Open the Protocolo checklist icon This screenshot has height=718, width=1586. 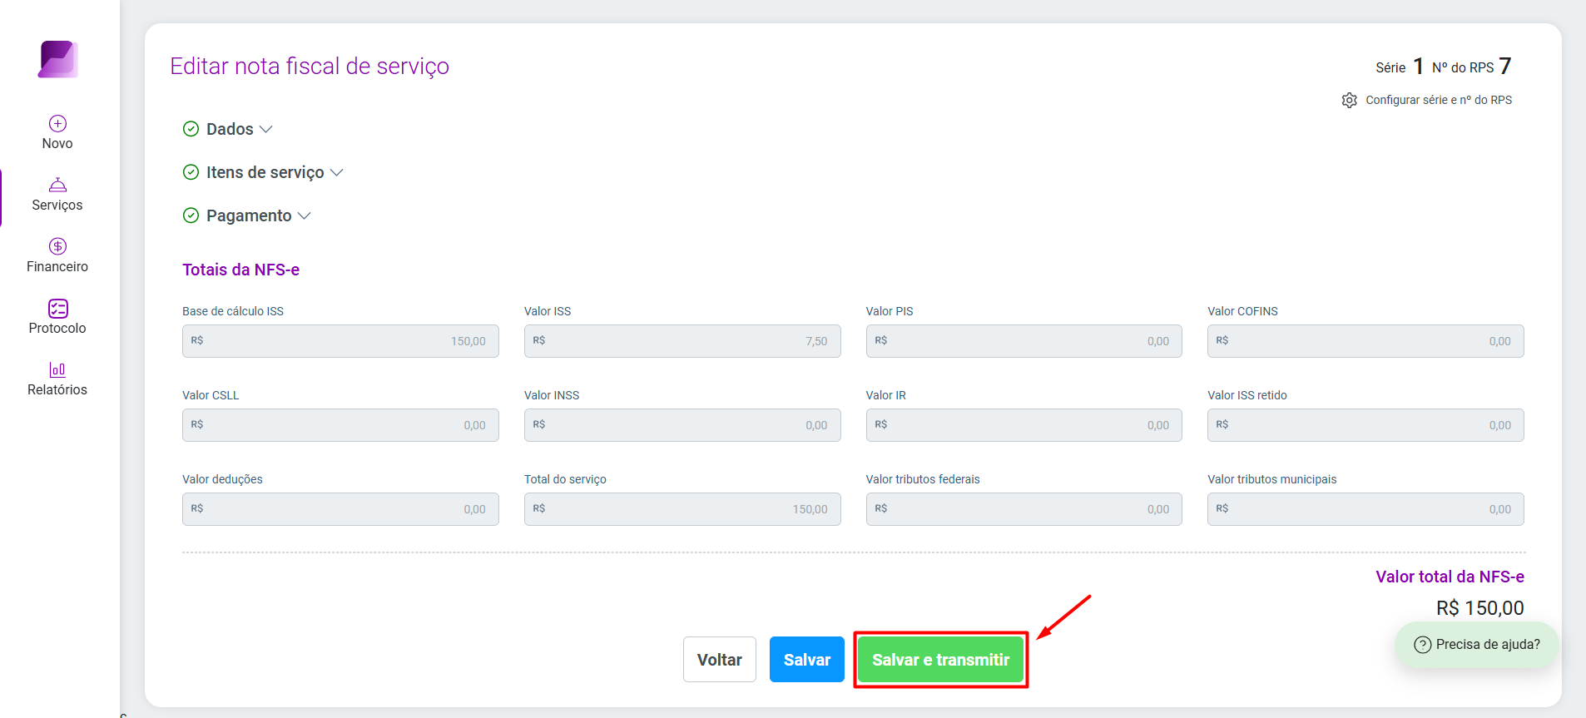coord(57,309)
